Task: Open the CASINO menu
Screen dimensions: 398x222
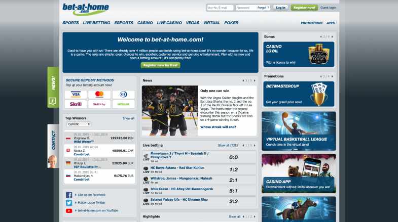Action: pos(145,23)
